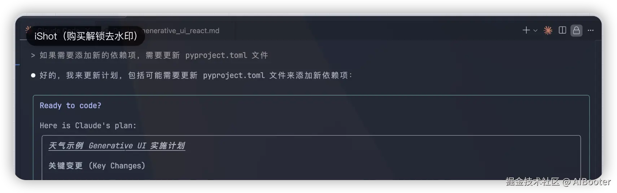Open the three-dot more actions menu

click(x=591, y=31)
